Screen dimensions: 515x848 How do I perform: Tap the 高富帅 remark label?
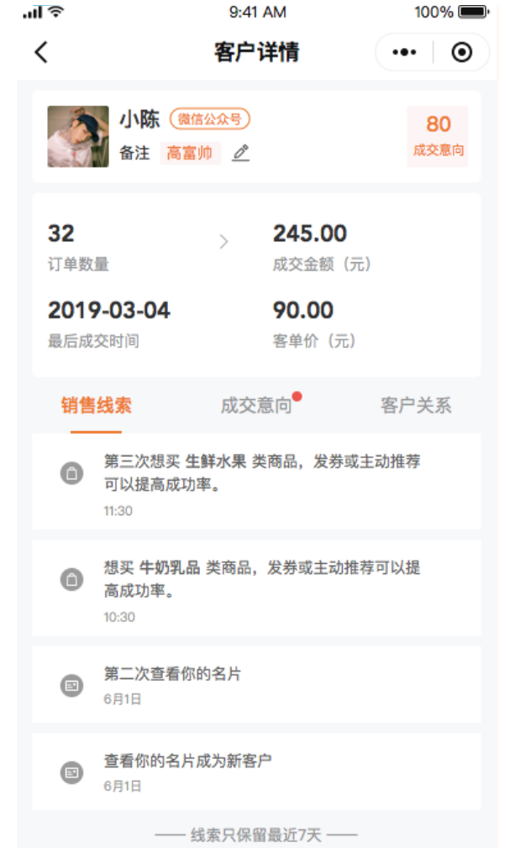190,153
